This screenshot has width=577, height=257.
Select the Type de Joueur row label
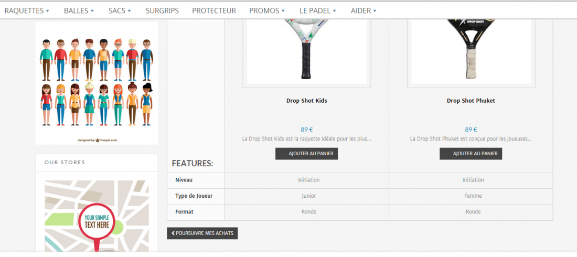pyautogui.click(x=194, y=196)
